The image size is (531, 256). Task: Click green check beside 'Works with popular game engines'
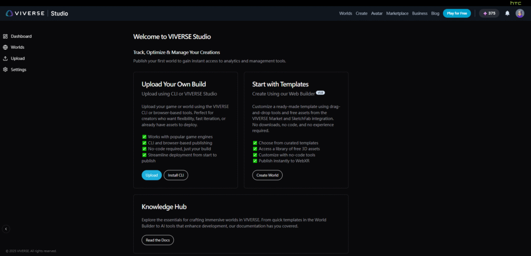pyautogui.click(x=144, y=137)
